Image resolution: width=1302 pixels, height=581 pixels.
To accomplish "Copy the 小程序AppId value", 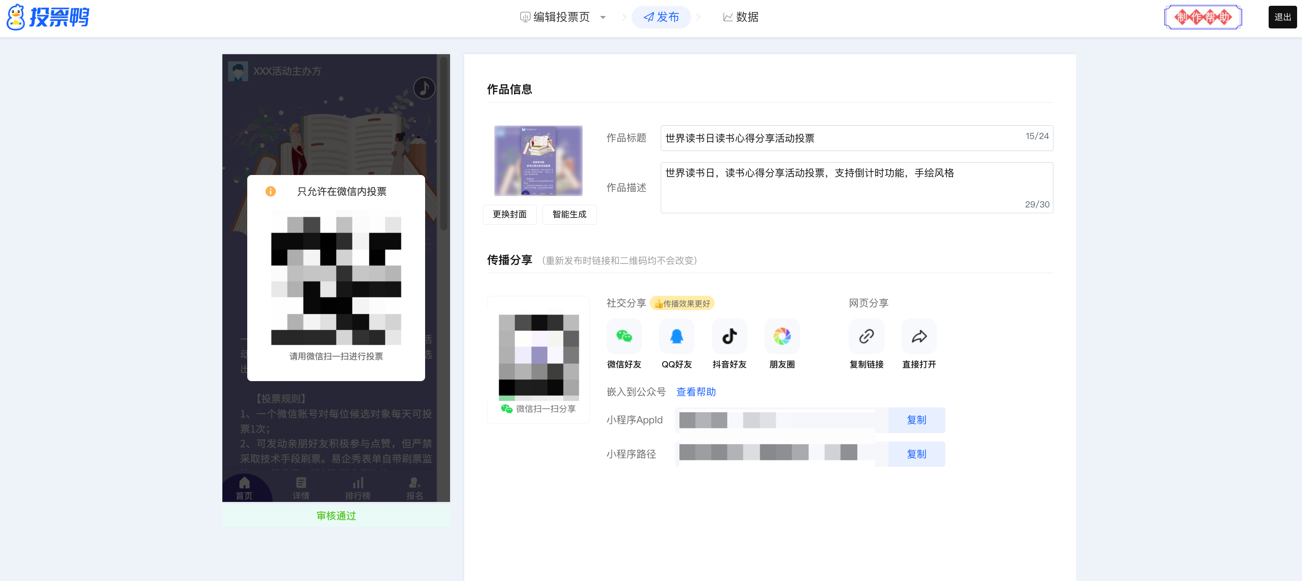I will tap(916, 420).
